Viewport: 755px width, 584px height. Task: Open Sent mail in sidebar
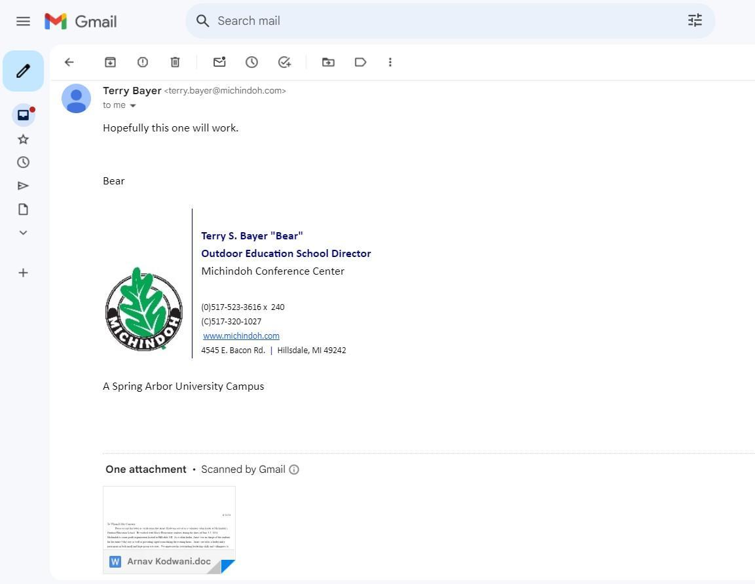click(23, 186)
